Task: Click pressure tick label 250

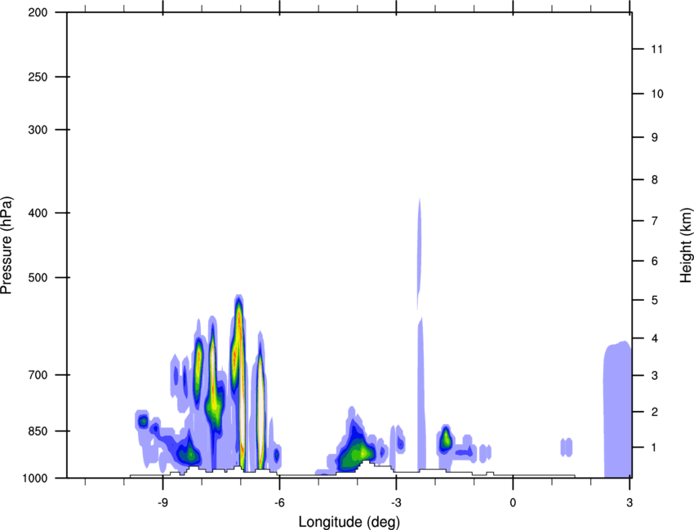Action: [x=38, y=77]
